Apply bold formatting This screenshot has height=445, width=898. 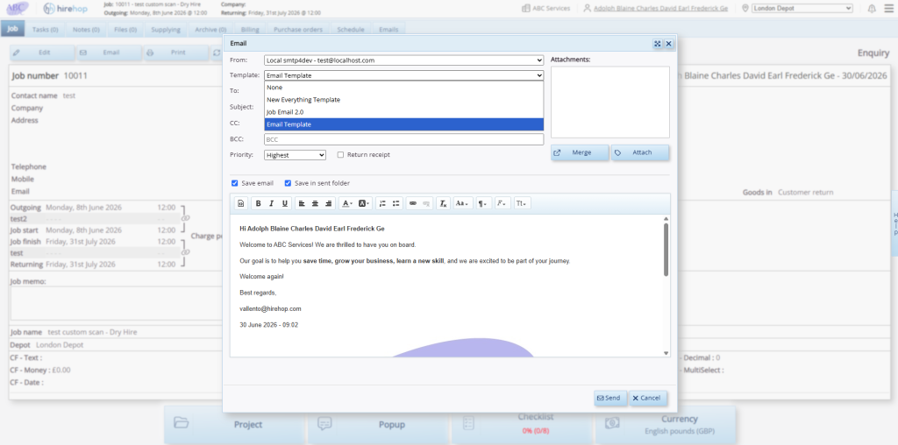point(259,203)
